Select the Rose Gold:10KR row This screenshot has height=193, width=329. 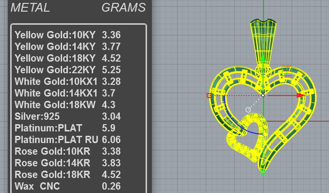pos(67,151)
